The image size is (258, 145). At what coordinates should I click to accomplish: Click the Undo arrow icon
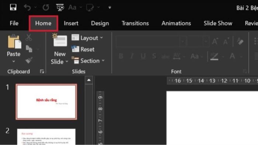point(27,7)
